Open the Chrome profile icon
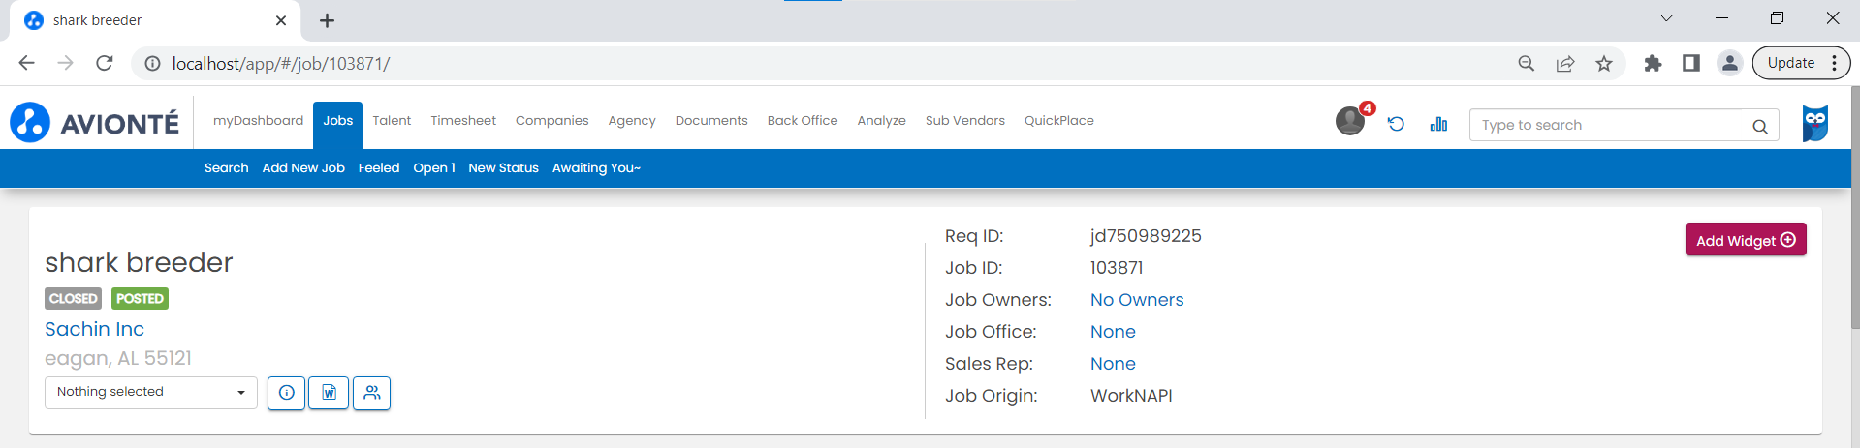The height and width of the screenshot is (448, 1860). (1730, 63)
